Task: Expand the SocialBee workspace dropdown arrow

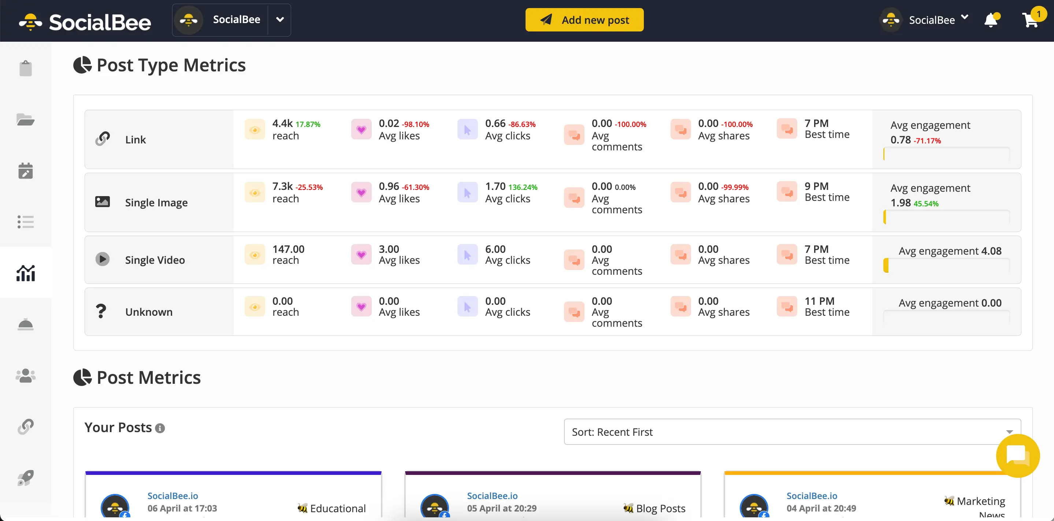Action: coord(280,20)
